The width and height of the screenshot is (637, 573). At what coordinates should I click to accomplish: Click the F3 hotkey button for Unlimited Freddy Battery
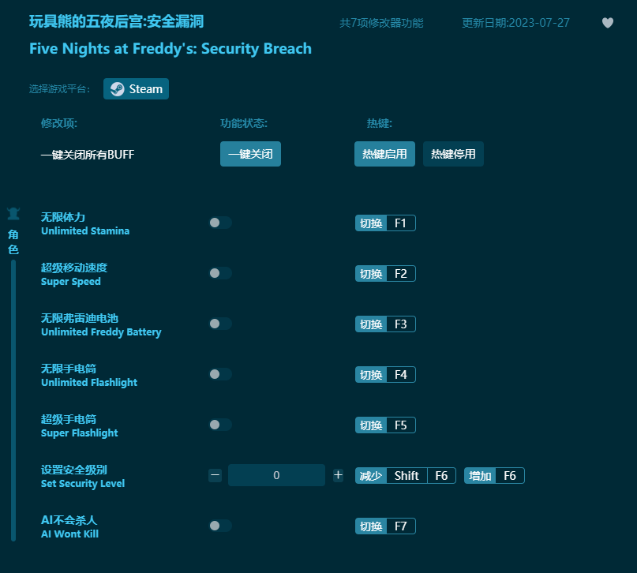click(385, 324)
